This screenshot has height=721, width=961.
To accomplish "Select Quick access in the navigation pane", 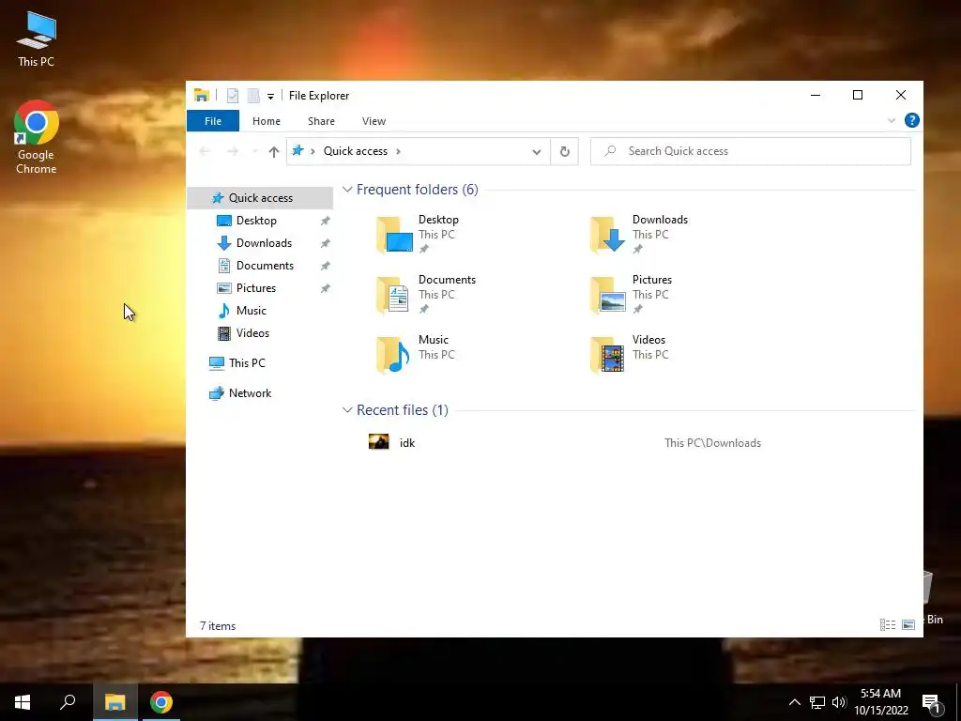I will point(260,198).
